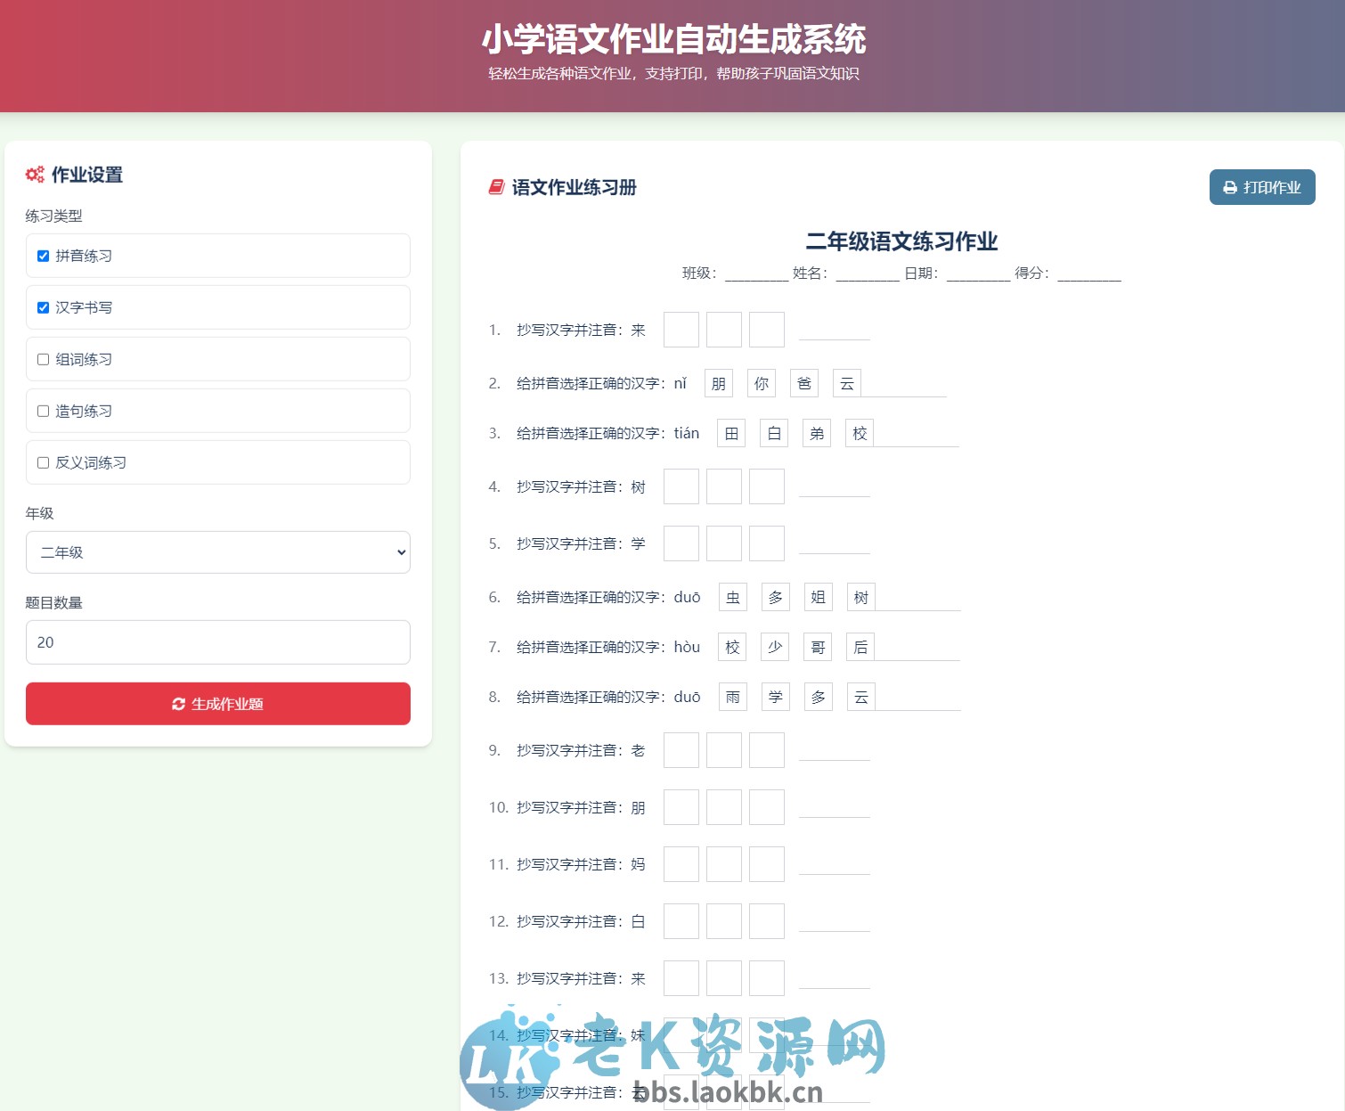Uncheck the 拼音练习 checkbox

tap(43, 256)
